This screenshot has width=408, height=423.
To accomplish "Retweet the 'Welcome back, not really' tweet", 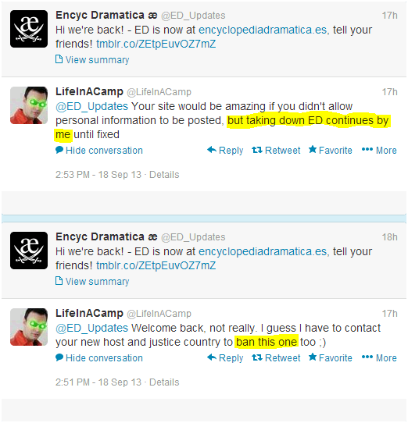I will [276, 358].
